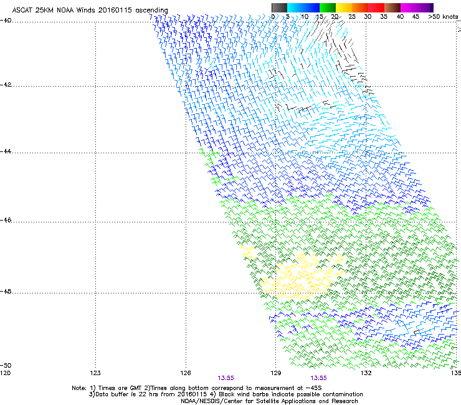Click the note line starting 'Note: 1) Times are GMT'
This screenshot has width=461, height=405.
point(197,388)
